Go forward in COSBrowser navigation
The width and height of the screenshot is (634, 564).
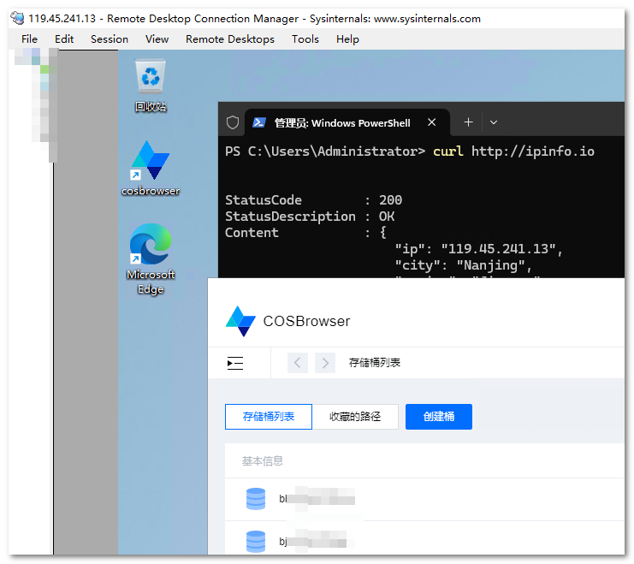point(325,363)
